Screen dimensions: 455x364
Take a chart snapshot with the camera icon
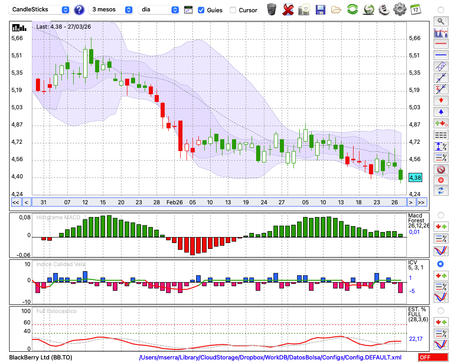304,10
